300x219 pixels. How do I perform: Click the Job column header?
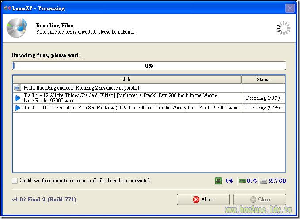point(127,79)
